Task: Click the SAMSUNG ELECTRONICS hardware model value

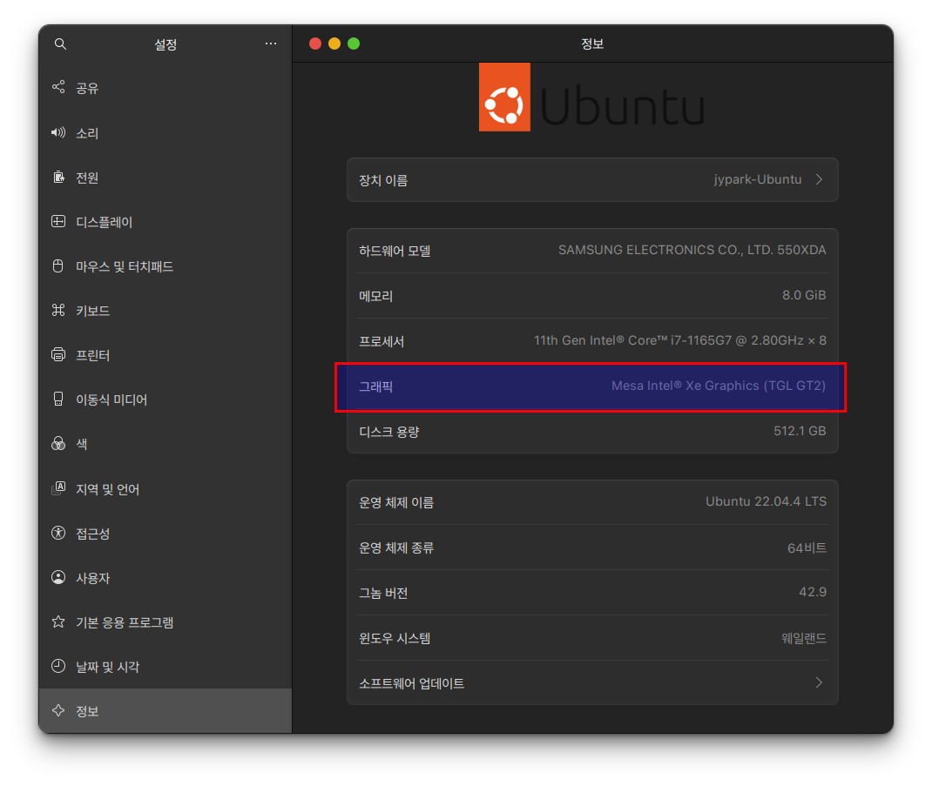Action: coord(692,250)
